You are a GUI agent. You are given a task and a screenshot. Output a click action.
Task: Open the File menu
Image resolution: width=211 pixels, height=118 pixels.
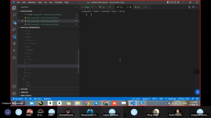18,2
